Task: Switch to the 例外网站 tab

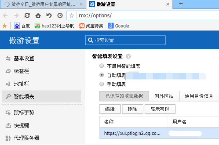Action: point(164,96)
